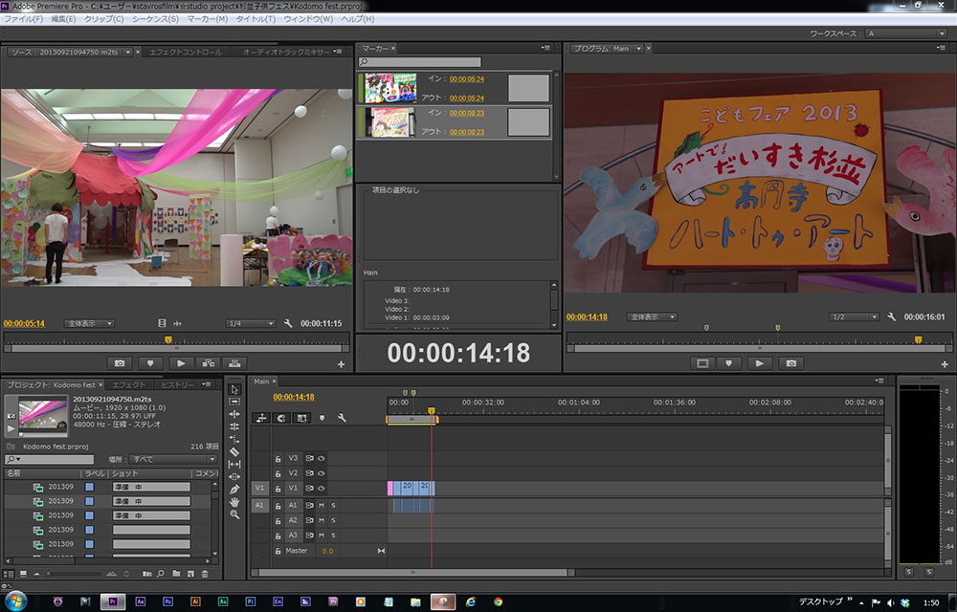957x612 pixels.
Task: Toggle the V1 track eye visibility
Action: pyautogui.click(x=322, y=488)
